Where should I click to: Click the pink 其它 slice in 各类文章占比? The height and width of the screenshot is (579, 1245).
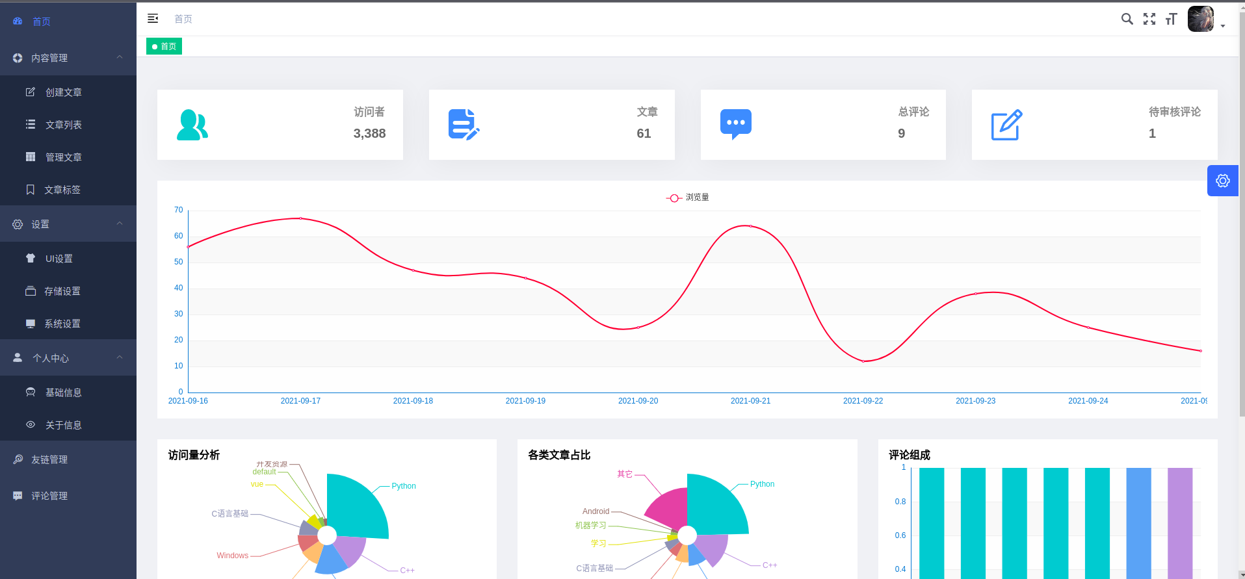click(670, 508)
